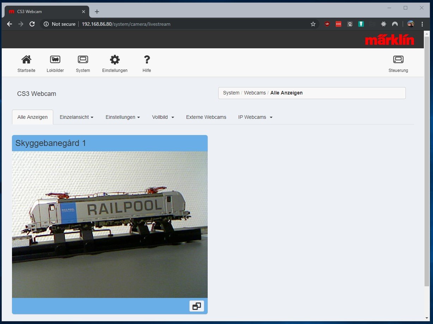The image size is (433, 324).
Task: Click the Webcams breadcrumb link
Action: (x=255, y=93)
